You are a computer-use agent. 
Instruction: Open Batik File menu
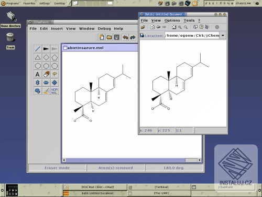[x=144, y=20]
